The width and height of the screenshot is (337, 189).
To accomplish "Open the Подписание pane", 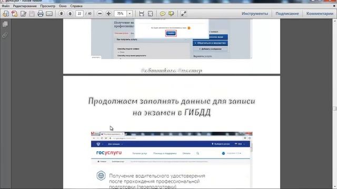I will (x=287, y=14).
